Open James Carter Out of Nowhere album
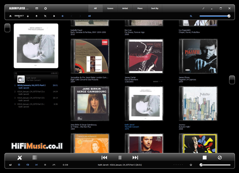Screen dimensions: 239x173 point(144,56)
